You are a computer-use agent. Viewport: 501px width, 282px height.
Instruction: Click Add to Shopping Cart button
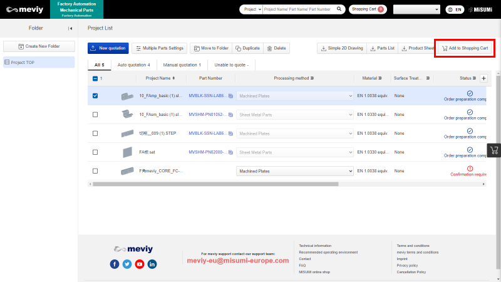[x=465, y=48]
